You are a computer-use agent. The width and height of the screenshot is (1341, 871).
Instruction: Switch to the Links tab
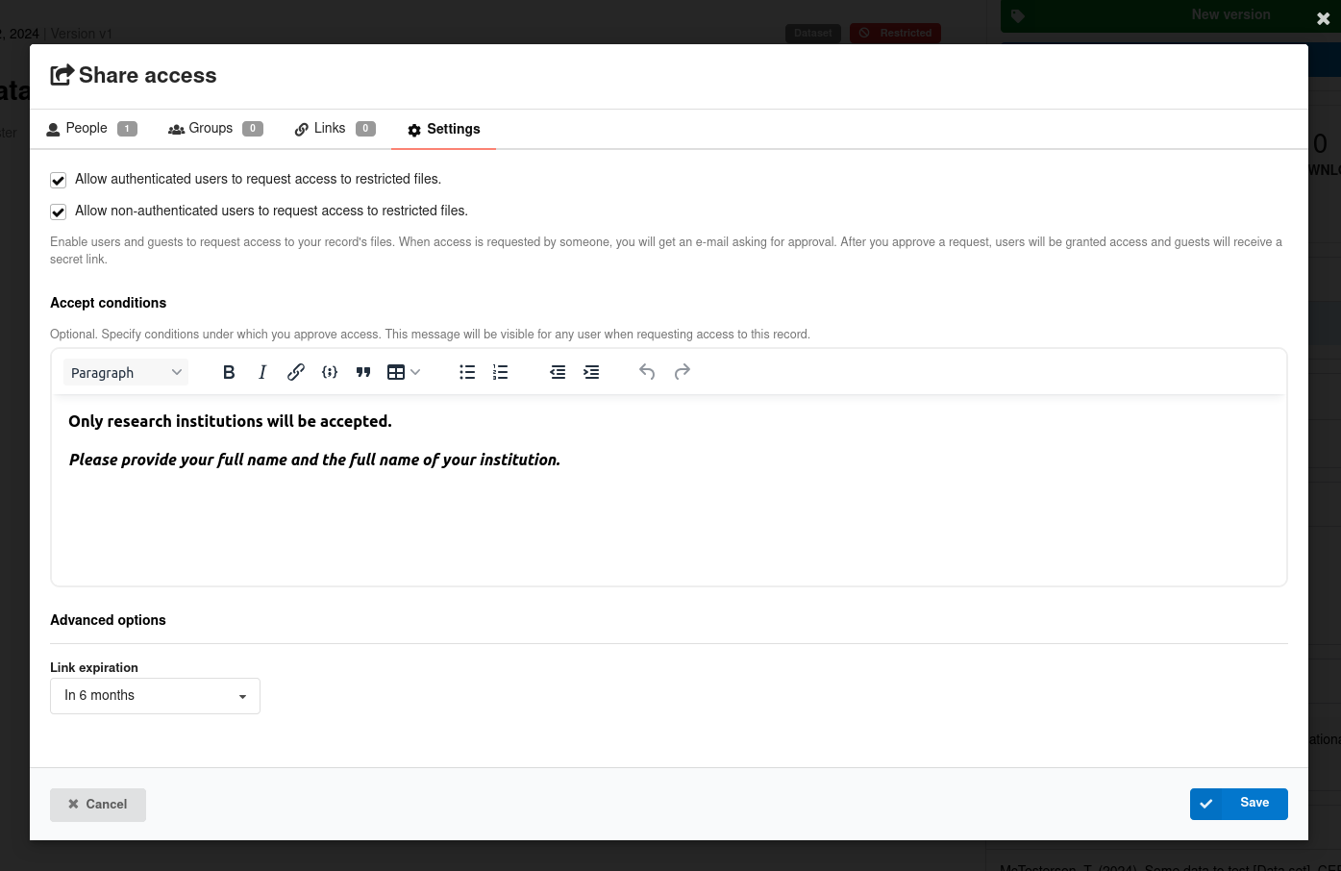coord(335,129)
